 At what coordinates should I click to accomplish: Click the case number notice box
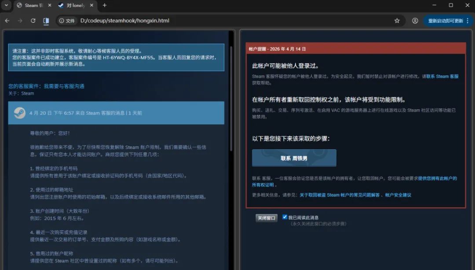point(116,58)
